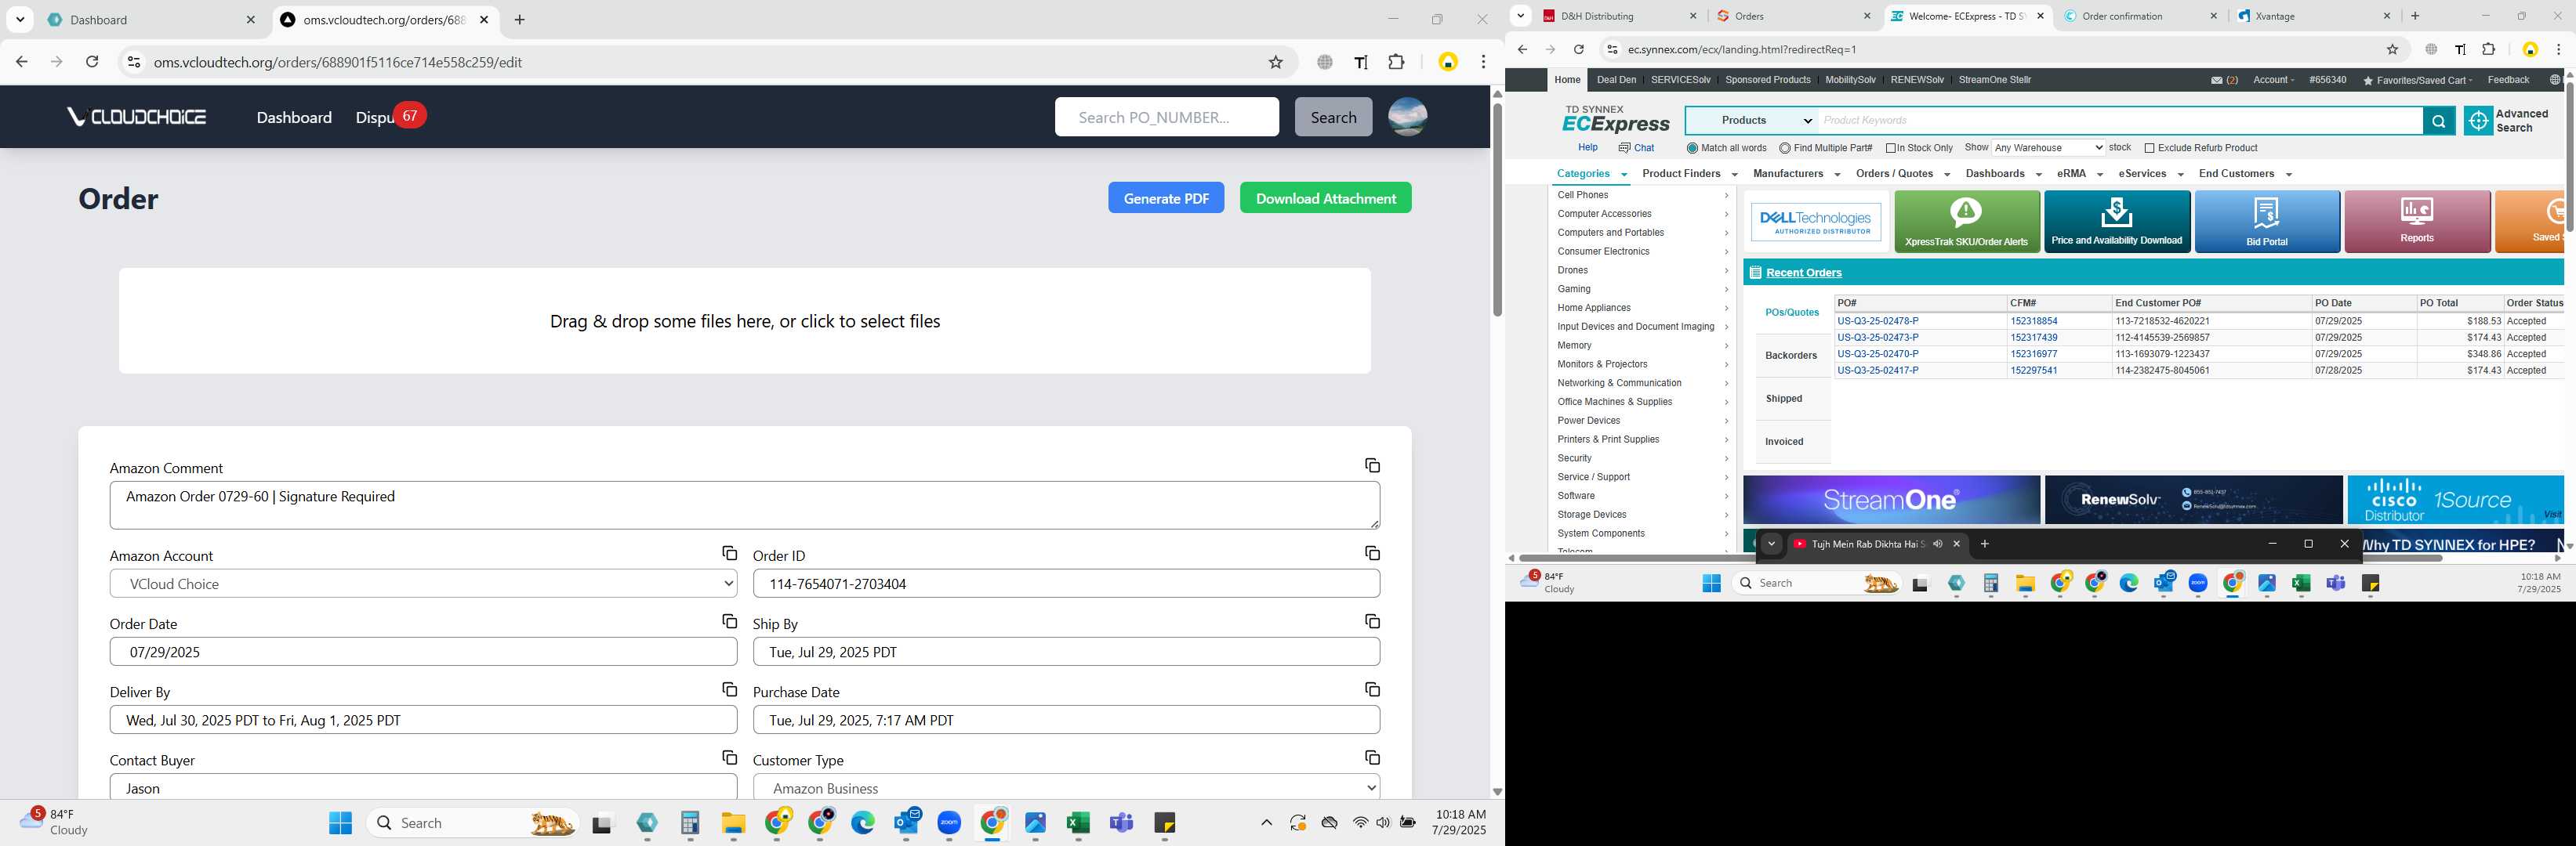Viewport: 2576px width, 846px height.
Task: Bookmark the CloudChoice order page with star
Action: tap(1275, 62)
